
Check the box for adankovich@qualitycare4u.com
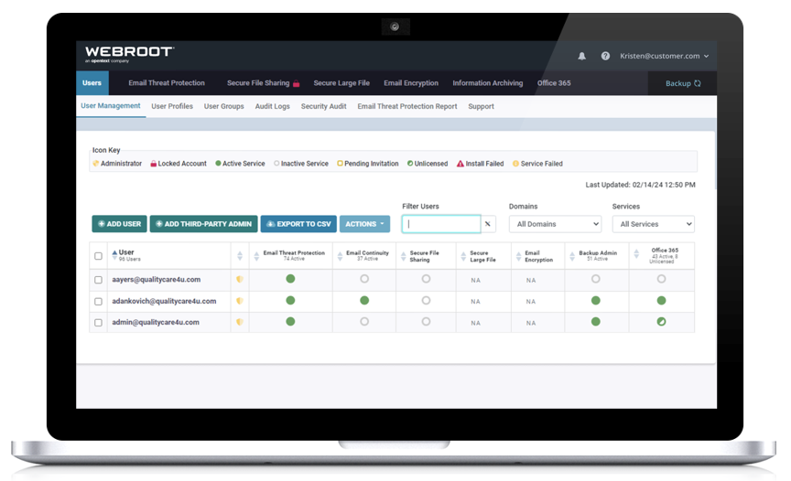[98, 301]
